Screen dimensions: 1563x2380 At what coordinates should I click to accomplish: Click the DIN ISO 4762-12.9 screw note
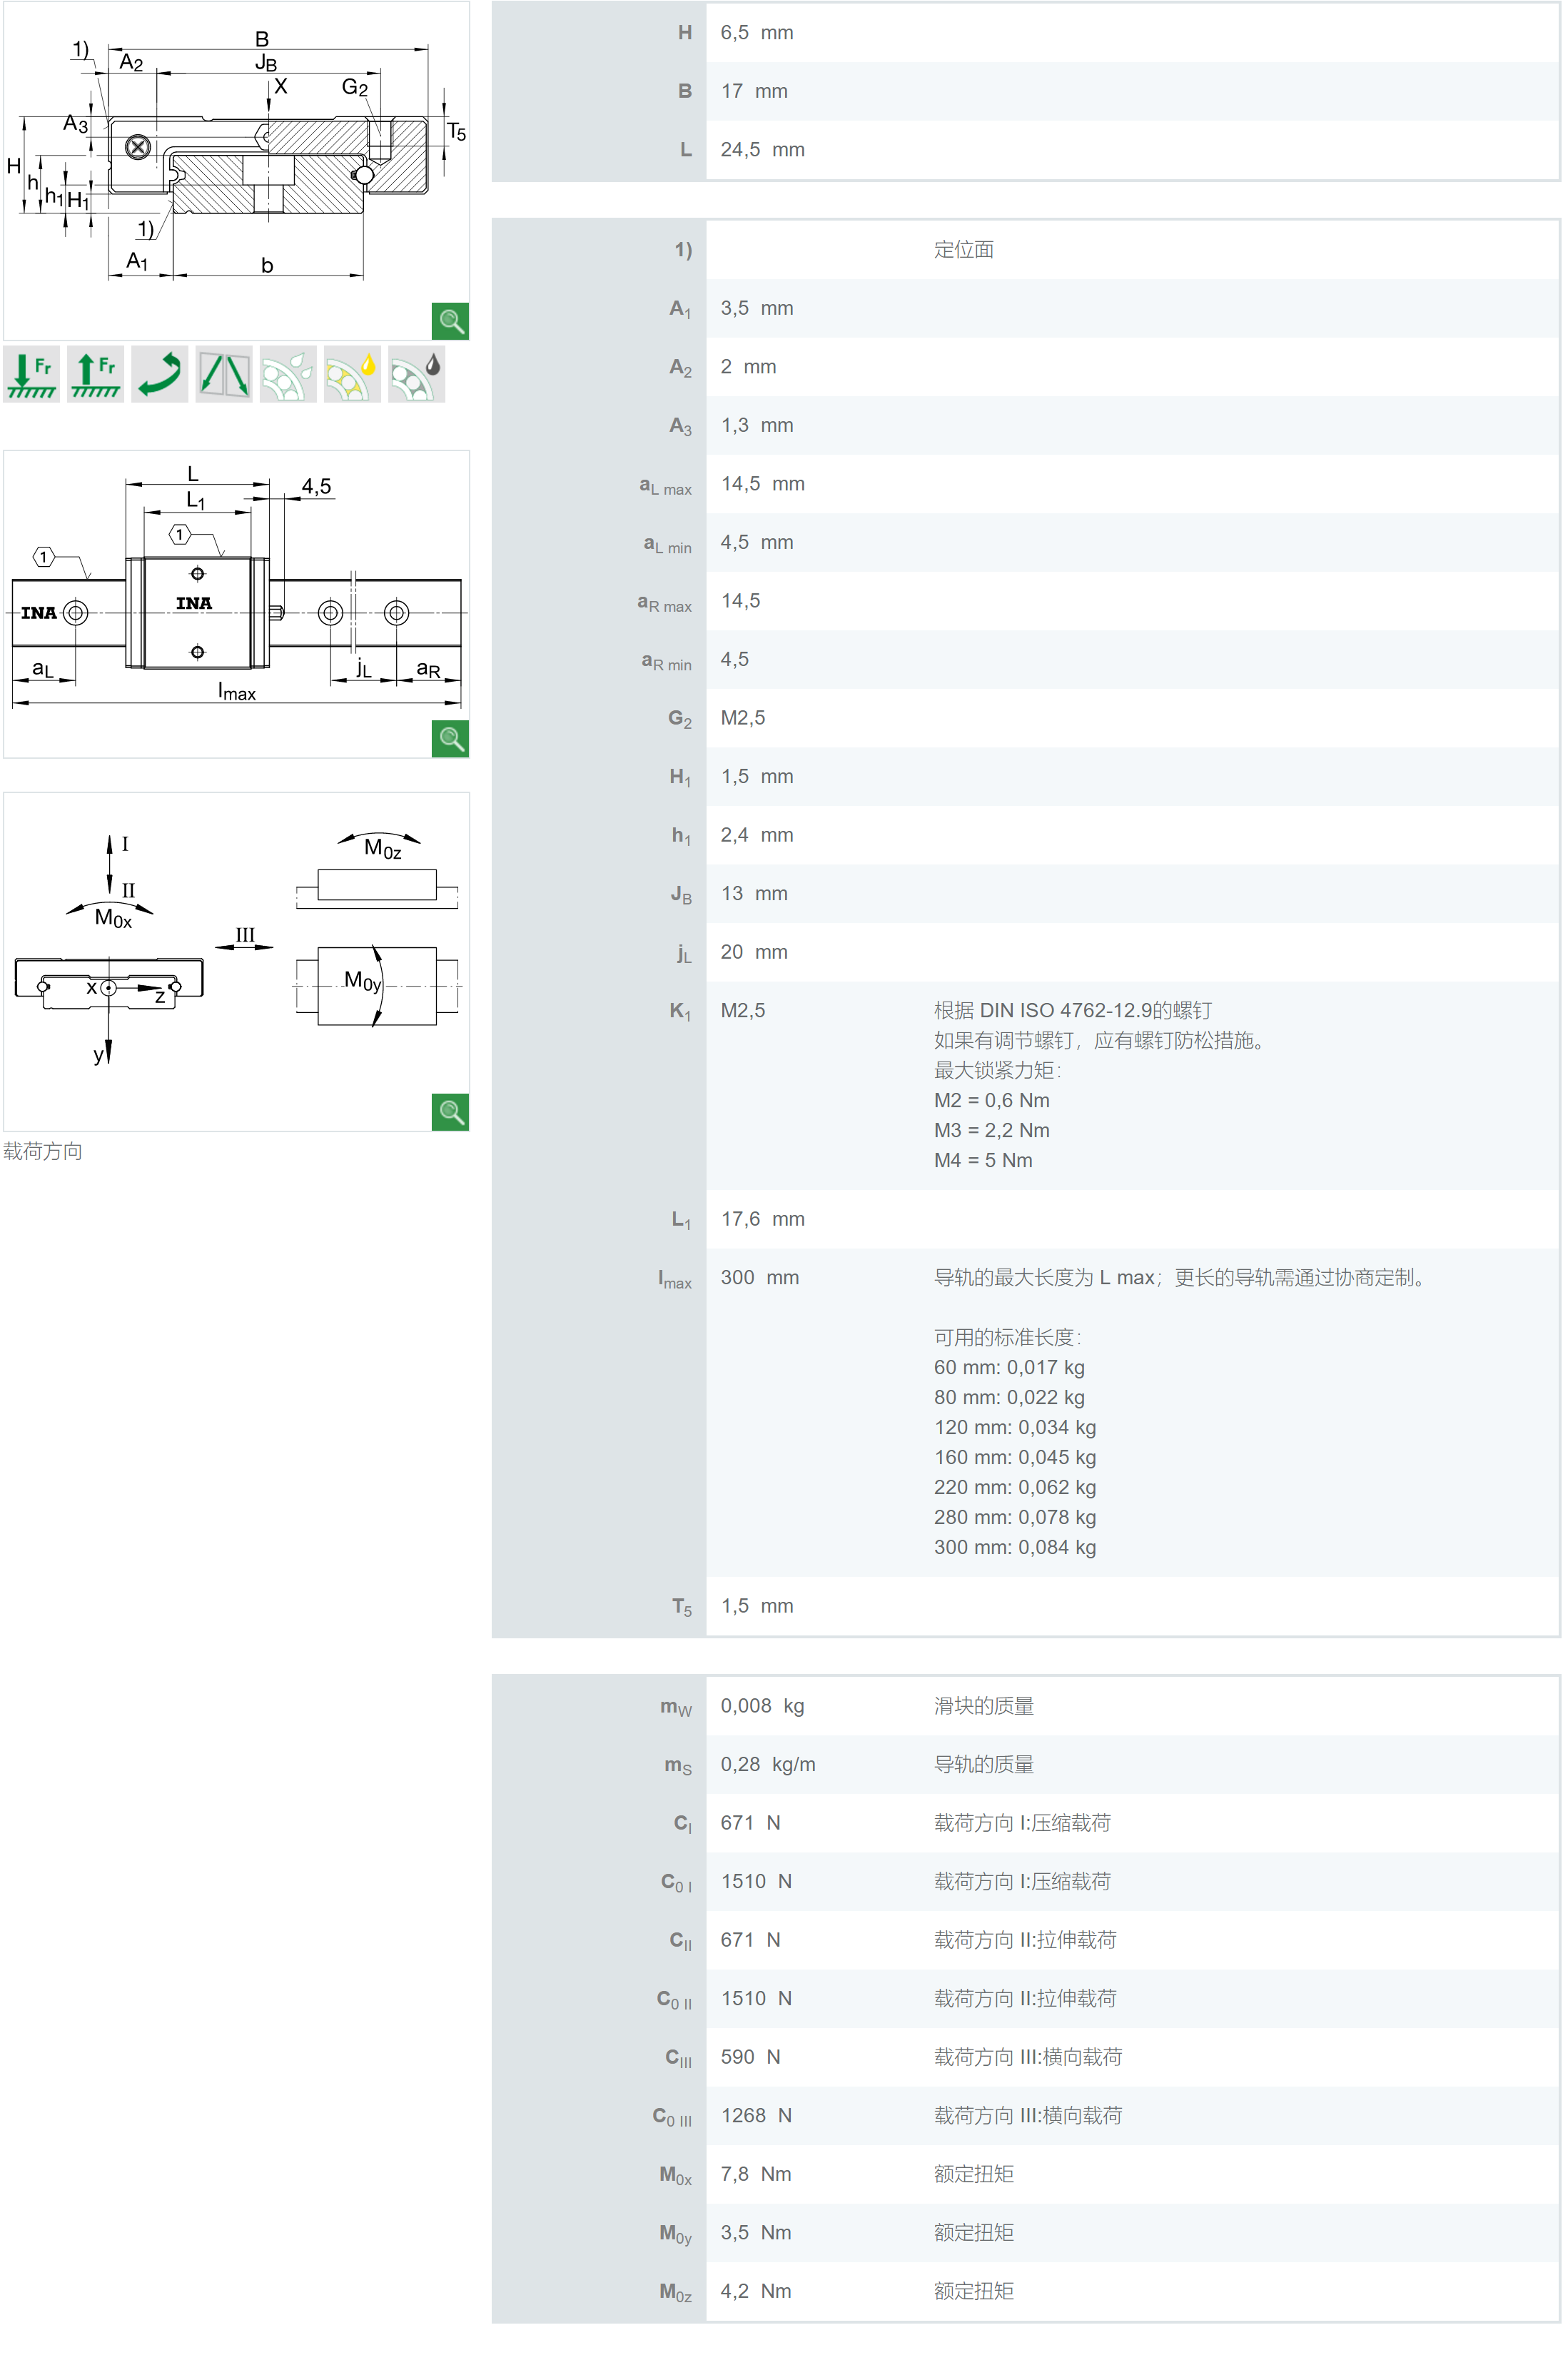pos(1073,1010)
